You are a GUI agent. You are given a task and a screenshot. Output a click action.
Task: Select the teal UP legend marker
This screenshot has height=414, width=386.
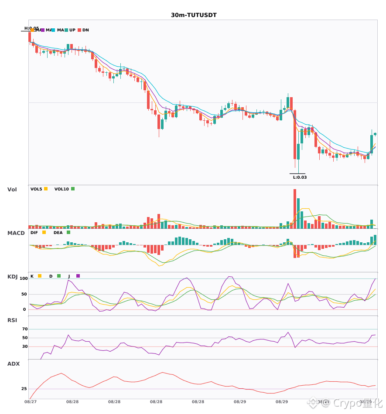(x=66, y=30)
